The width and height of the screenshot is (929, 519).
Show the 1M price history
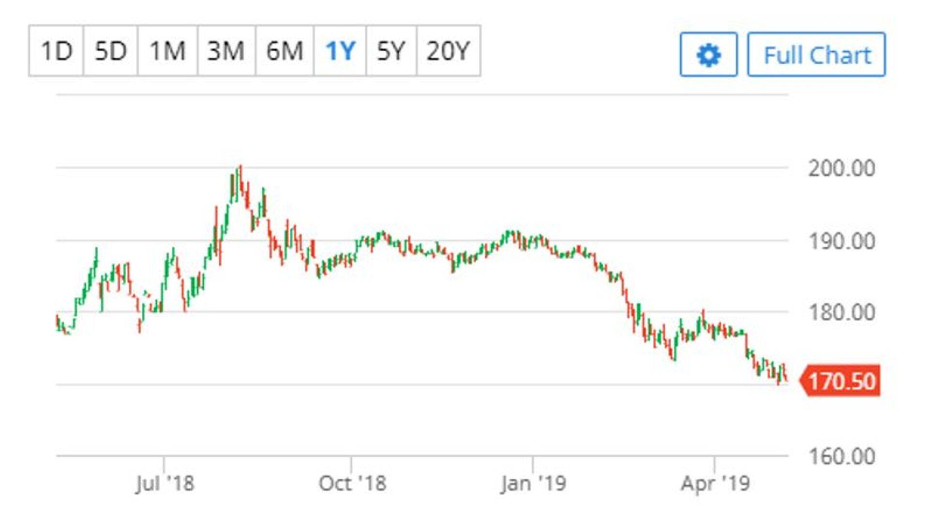(167, 51)
